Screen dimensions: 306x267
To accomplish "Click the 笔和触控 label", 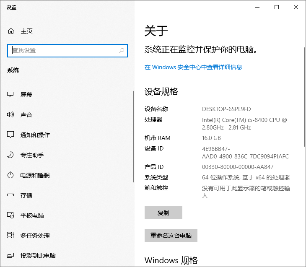I will pos(156,188).
